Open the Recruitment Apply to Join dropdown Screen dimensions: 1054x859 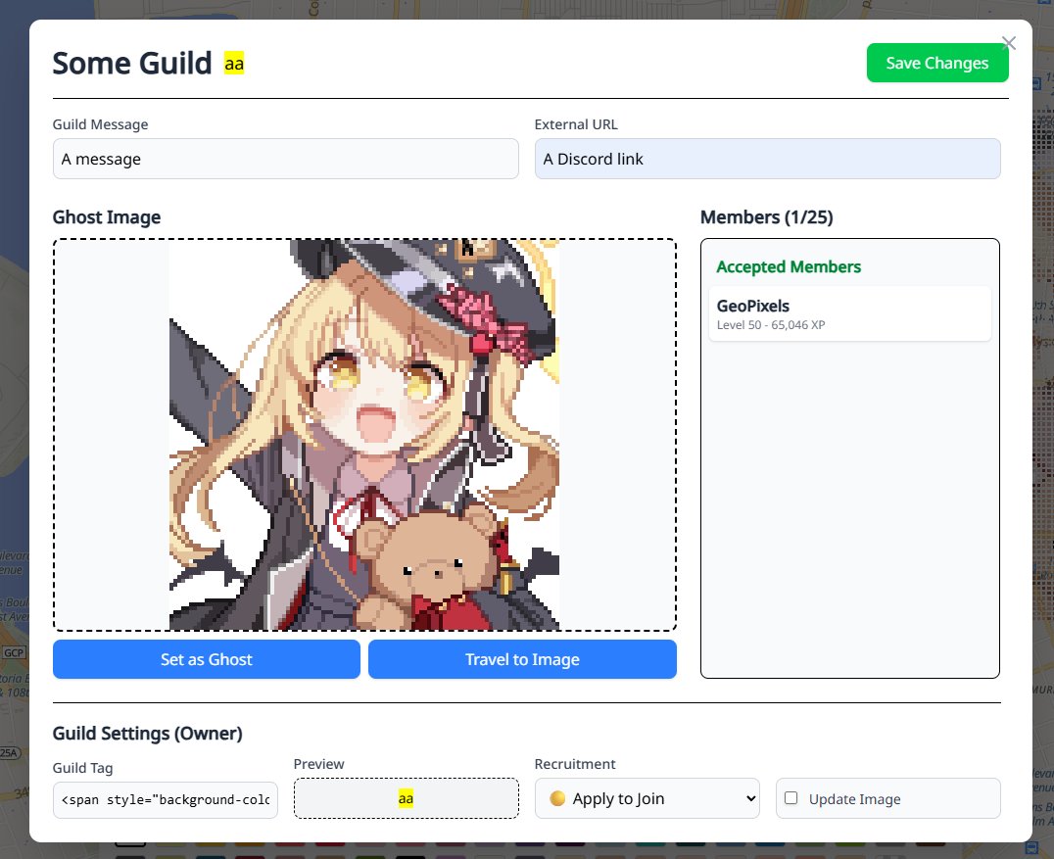pyautogui.click(x=647, y=798)
